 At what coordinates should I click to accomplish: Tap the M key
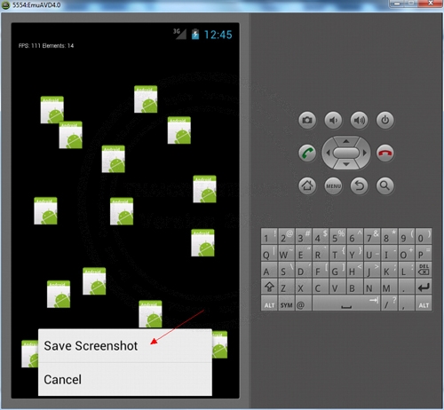[389, 287]
